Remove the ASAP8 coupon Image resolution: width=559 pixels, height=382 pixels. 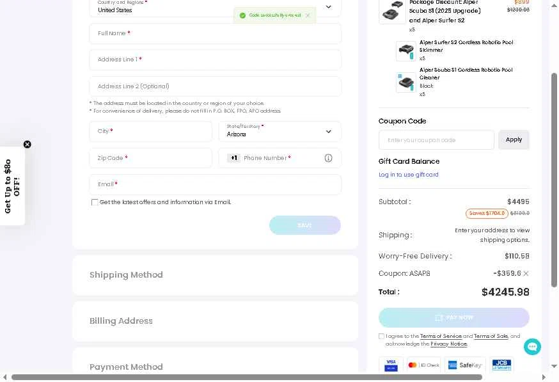526,274
